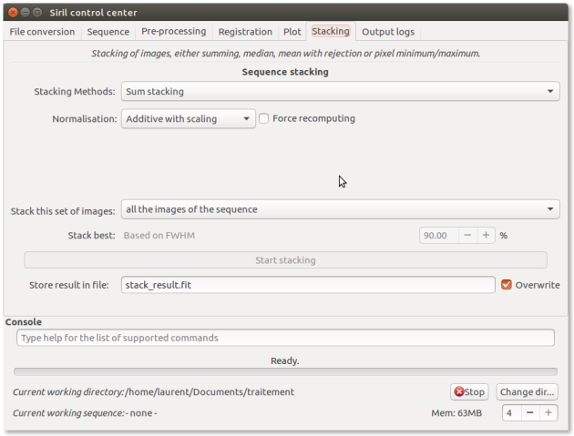Click the Stop button with red icon

[x=469, y=392]
